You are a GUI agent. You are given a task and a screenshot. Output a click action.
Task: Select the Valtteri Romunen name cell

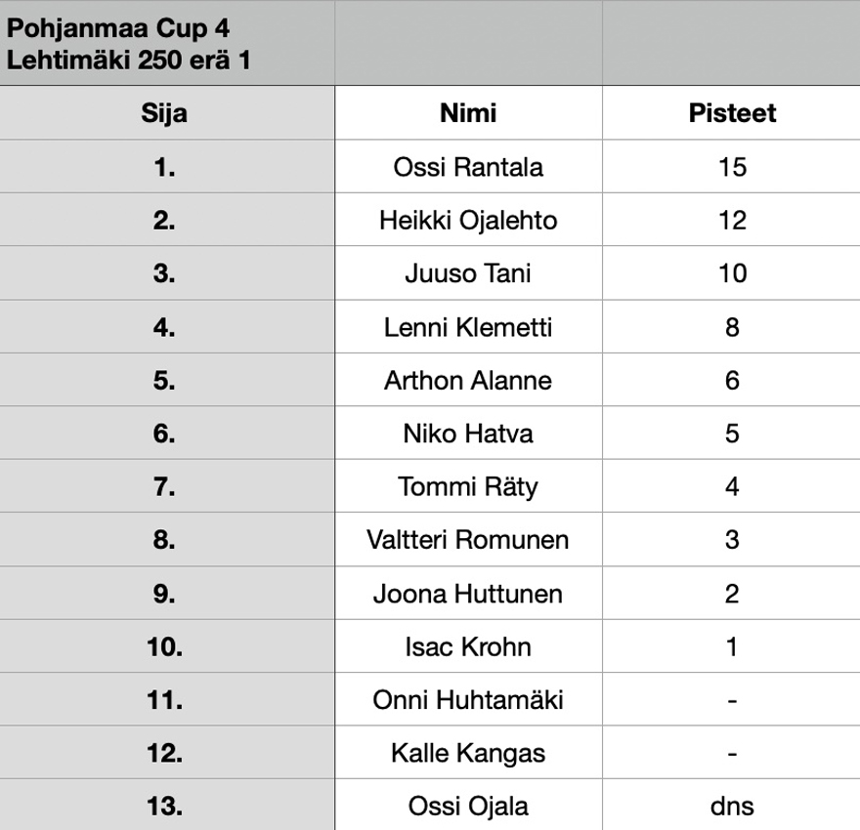click(468, 540)
